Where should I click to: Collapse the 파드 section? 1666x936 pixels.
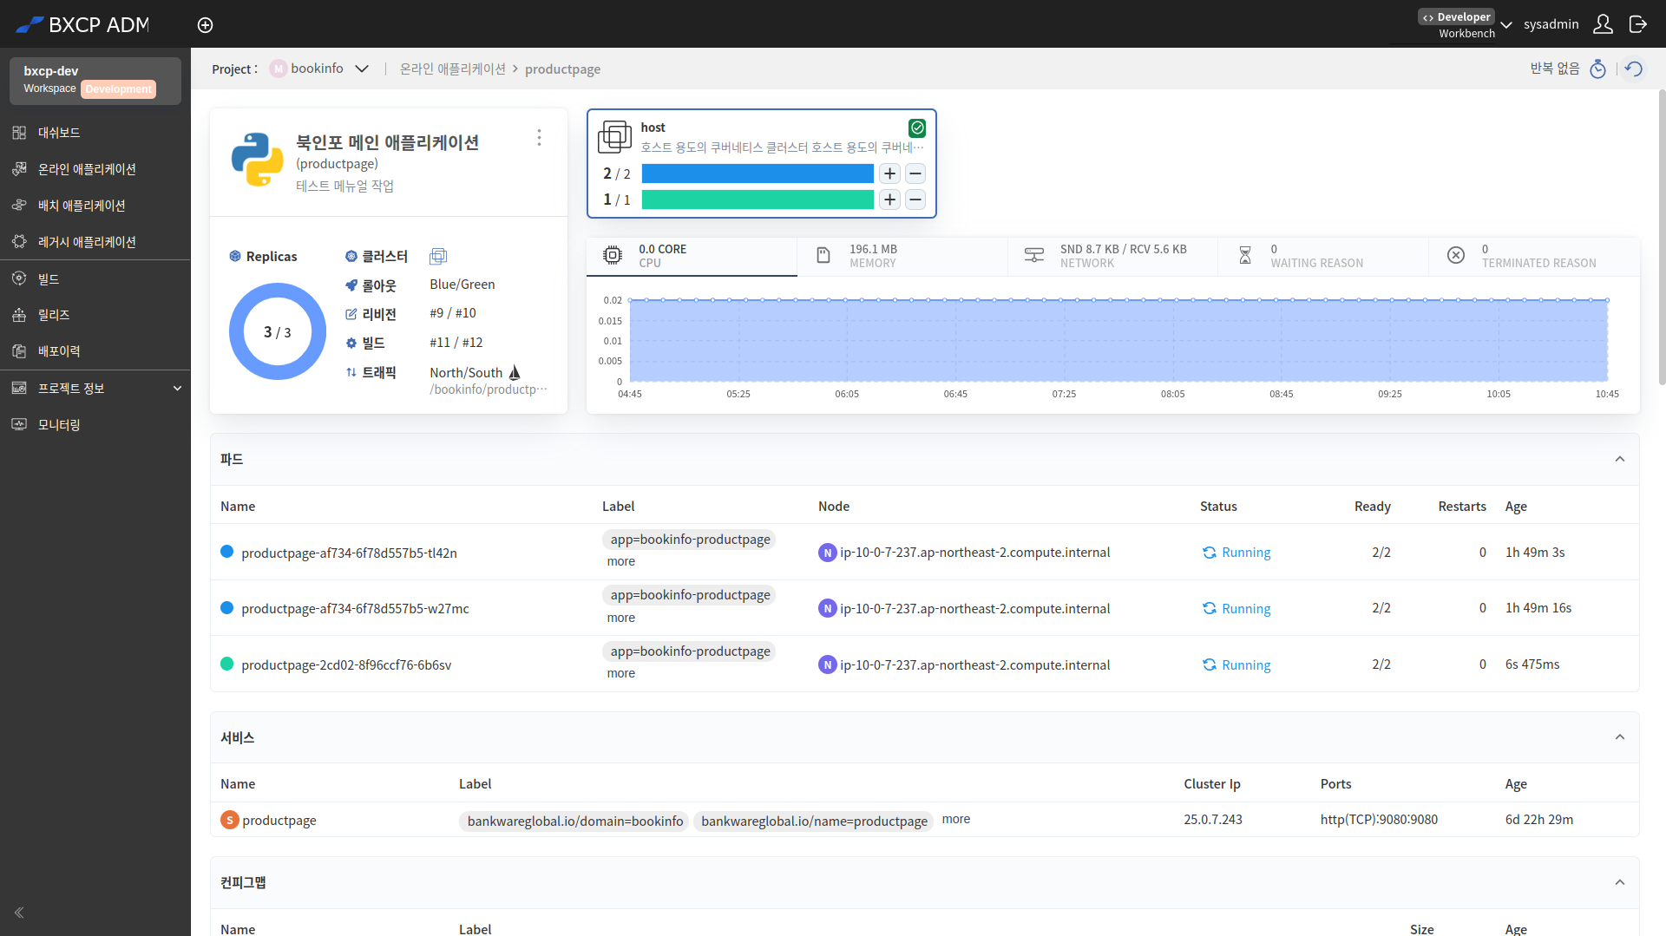point(1619,459)
